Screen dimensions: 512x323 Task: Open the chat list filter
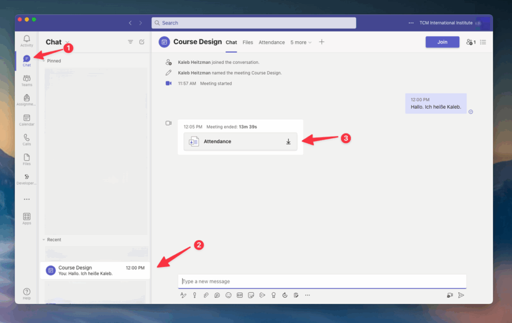point(130,42)
